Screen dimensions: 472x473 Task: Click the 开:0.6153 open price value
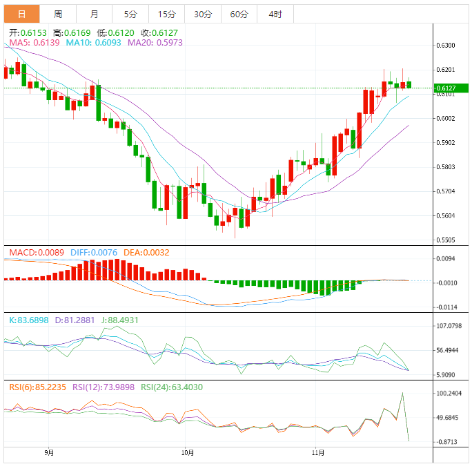coord(28,32)
